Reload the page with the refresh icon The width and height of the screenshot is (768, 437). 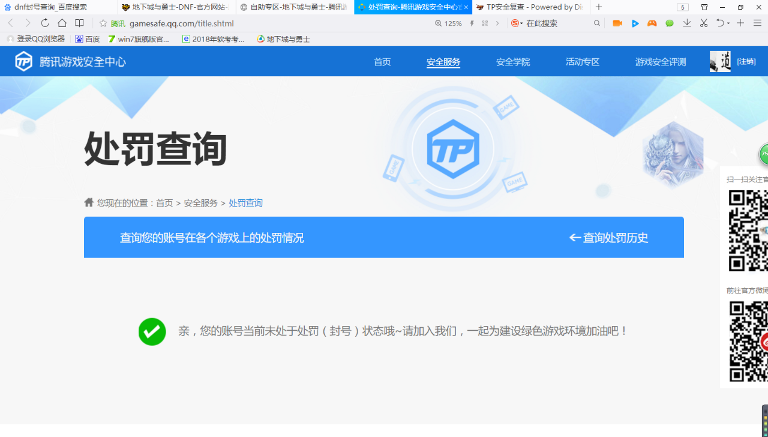45,23
